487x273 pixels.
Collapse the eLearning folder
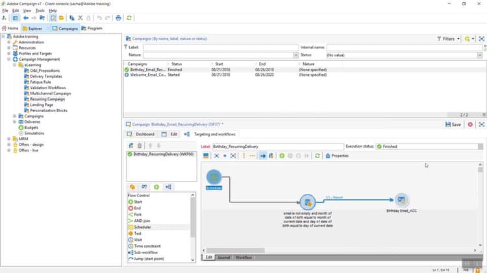(x=14, y=65)
